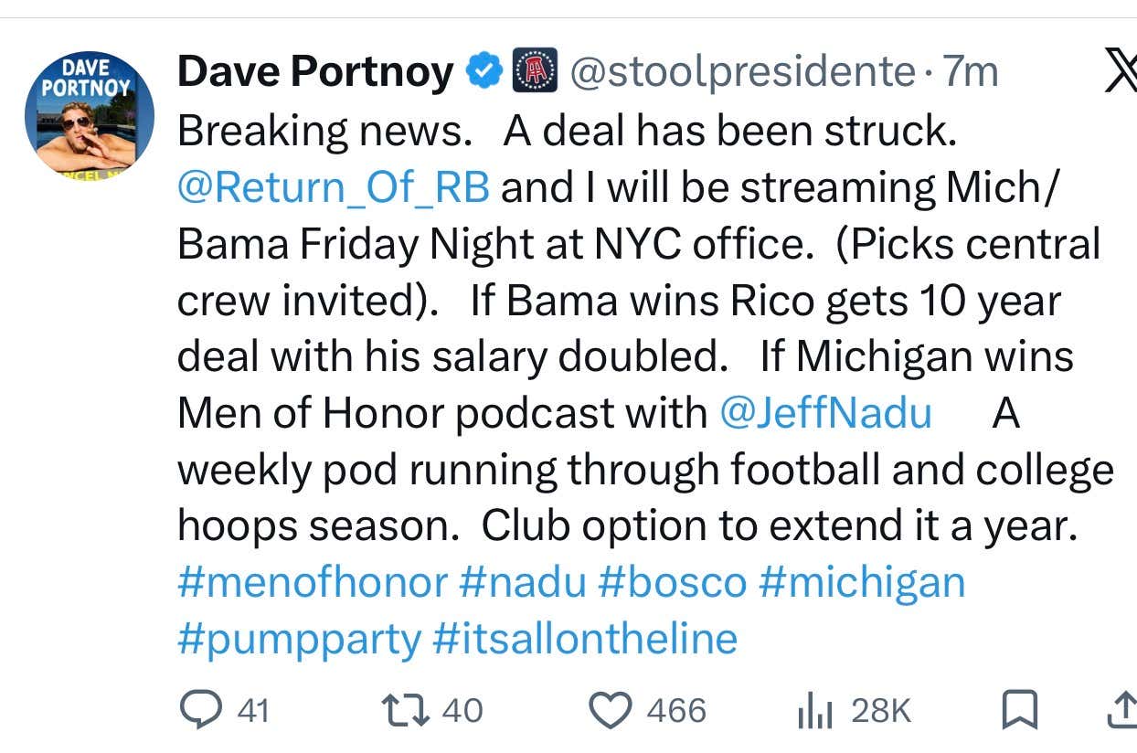1137x753 pixels.
Task: Click the blue verified checkmark
Action: 486,69
